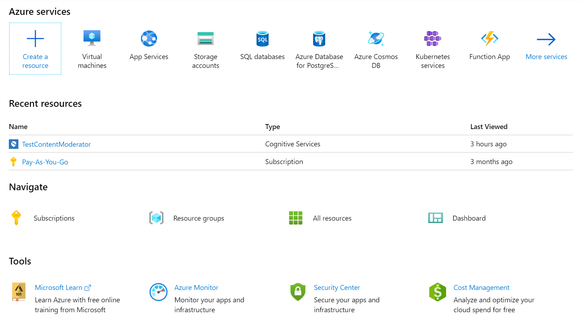Image resolution: width=581 pixels, height=326 pixels.
Task: Click the Virtual machines label
Action: 92,61
